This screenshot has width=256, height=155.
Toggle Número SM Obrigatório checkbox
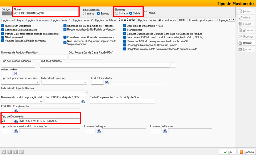click(x=3, y=26)
